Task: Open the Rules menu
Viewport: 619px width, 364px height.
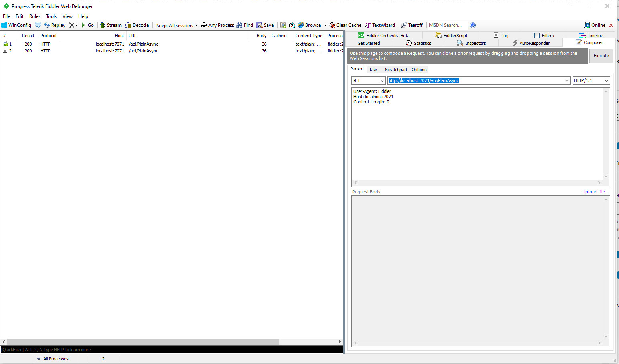Action: tap(35, 16)
